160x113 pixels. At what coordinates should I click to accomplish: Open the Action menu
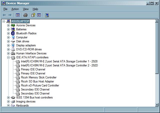pos(15,9)
